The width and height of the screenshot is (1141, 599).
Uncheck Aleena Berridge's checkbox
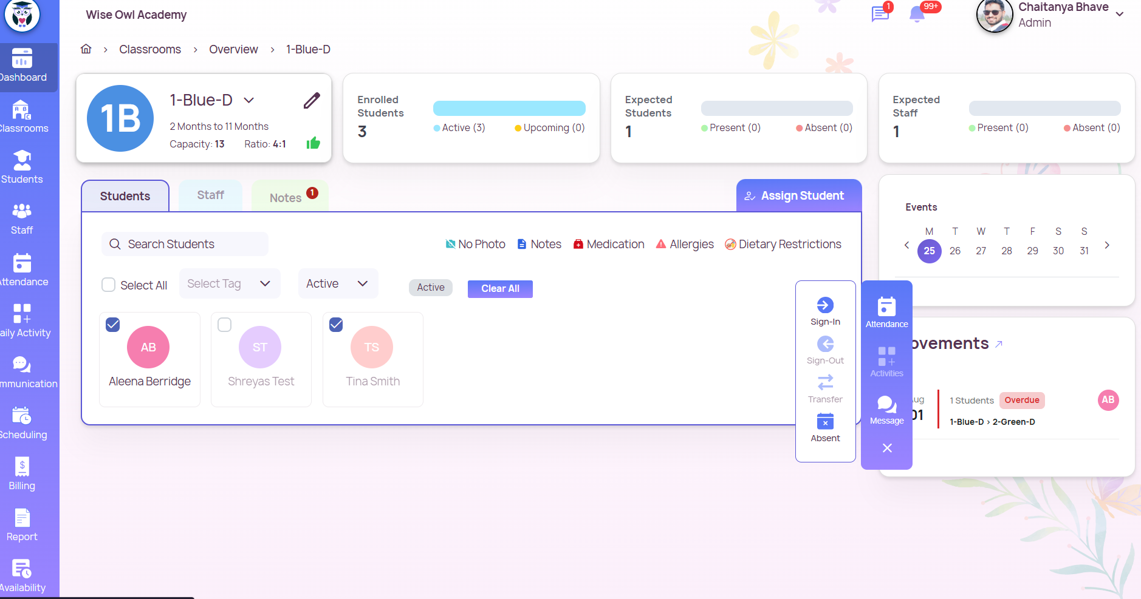(x=113, y=325)
